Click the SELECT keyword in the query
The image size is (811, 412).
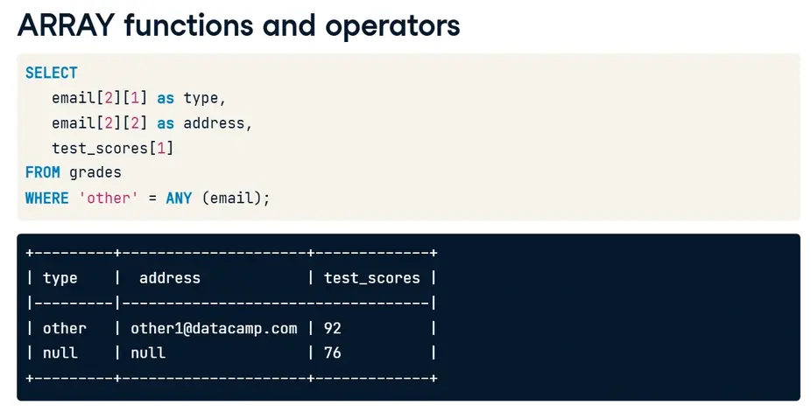pos(52,73)
